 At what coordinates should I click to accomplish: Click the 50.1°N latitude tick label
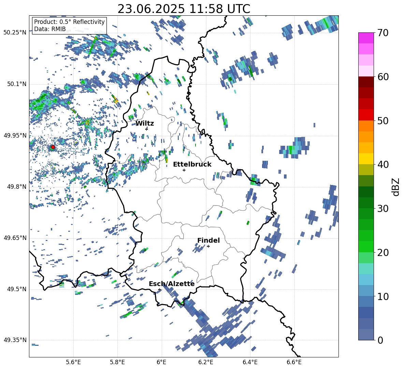17,84
